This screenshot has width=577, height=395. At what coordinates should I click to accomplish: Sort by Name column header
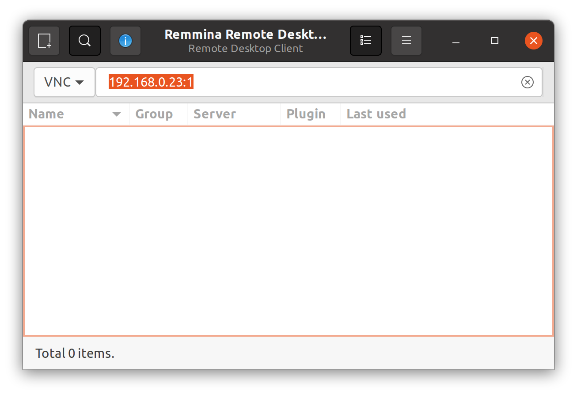(76, 114)
